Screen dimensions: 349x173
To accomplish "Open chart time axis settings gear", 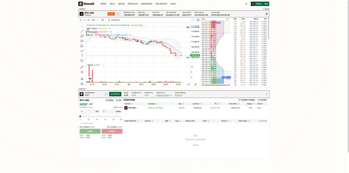I will [195, 84].
